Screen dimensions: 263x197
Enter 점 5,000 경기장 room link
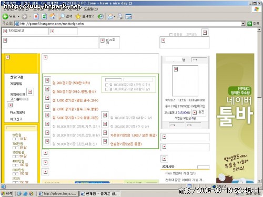[x=76, y=118]
